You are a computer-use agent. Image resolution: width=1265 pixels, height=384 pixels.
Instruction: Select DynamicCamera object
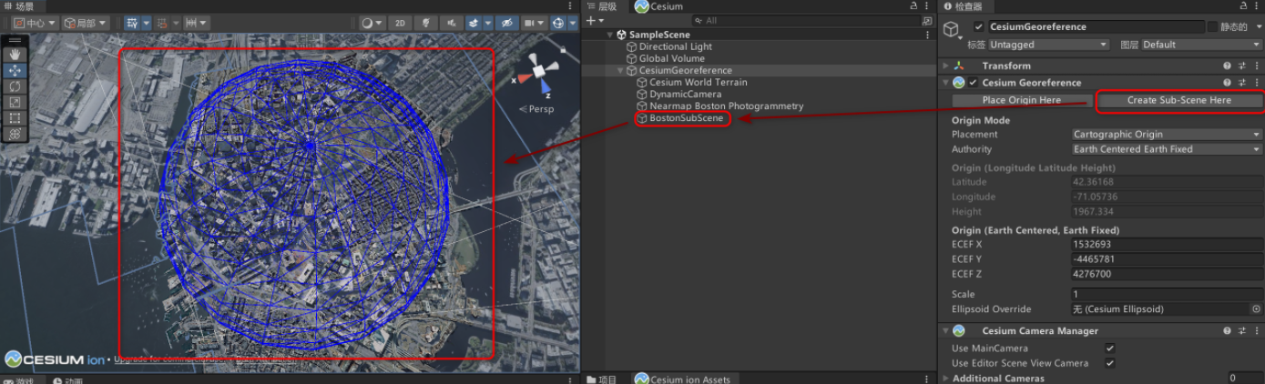click(686, 94)
